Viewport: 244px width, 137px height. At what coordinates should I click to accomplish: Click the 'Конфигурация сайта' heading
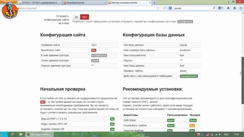click(x=63, y=35)
